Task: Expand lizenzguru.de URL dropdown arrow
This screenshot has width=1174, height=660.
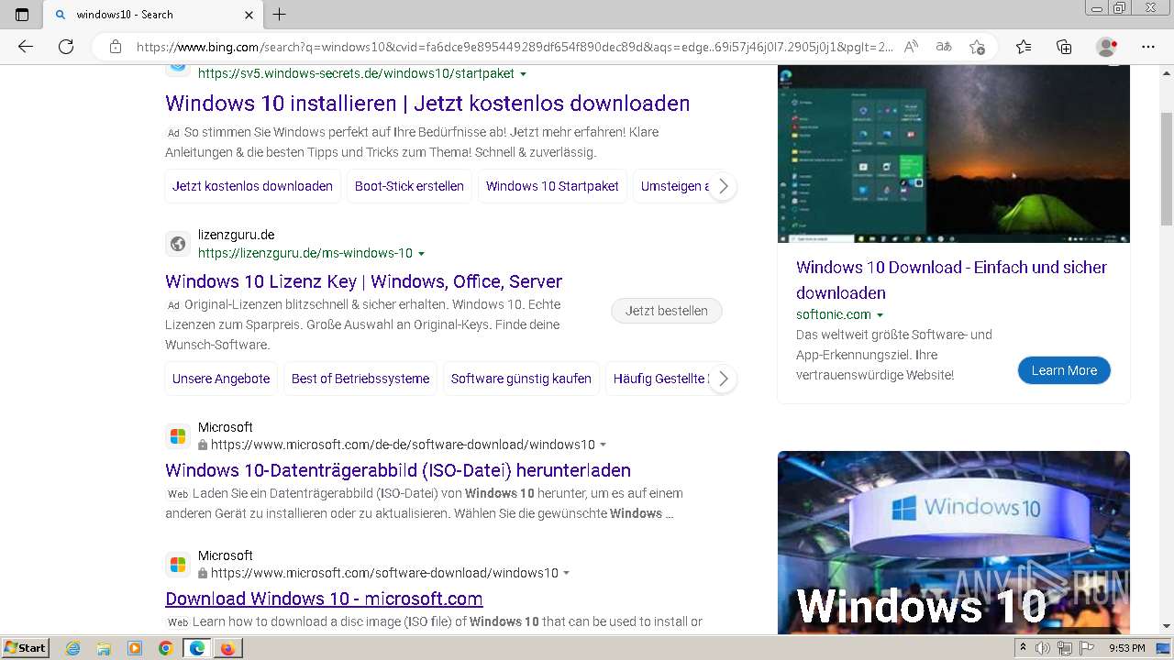Action: 422,254
